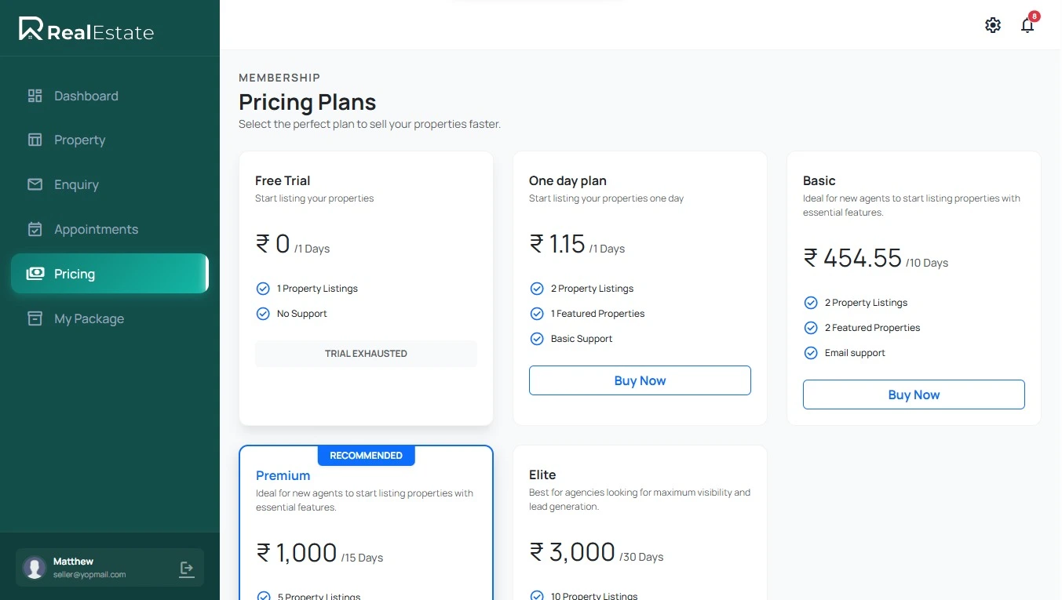Click the Property sidebar icon
1062x600 pixels.
[x=35, y=140]
